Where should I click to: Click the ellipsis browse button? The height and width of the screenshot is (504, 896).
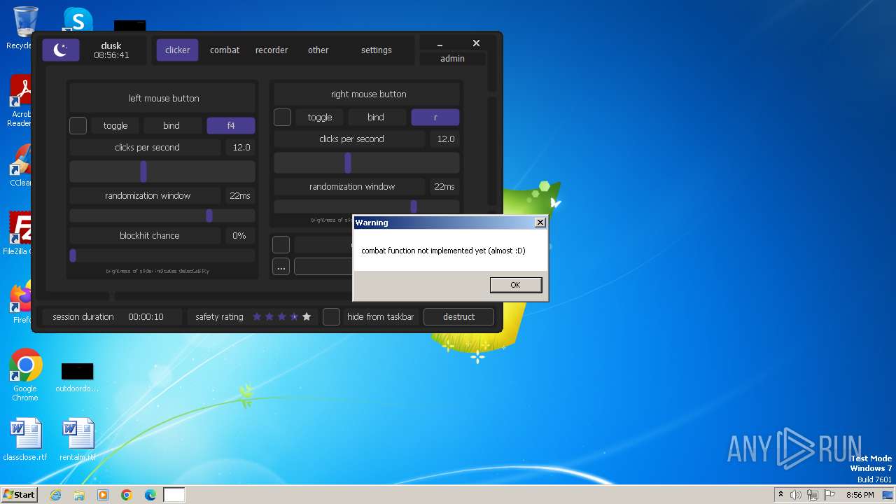(x=281, y=267)
